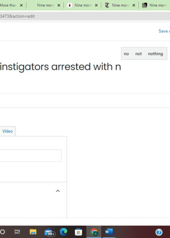Collapse the panel with the up chevron
Screen dimensions: 170x238
58,191
